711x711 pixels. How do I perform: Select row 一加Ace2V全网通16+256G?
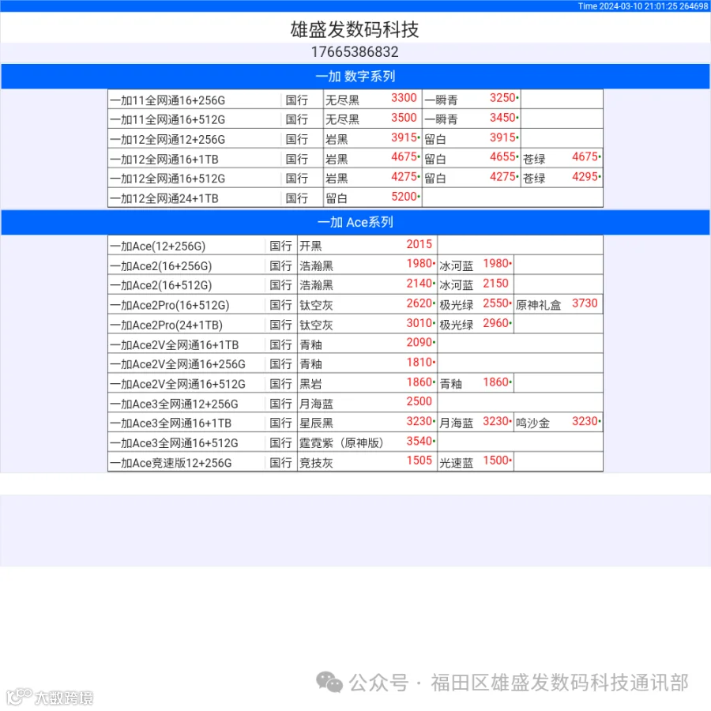355,363
